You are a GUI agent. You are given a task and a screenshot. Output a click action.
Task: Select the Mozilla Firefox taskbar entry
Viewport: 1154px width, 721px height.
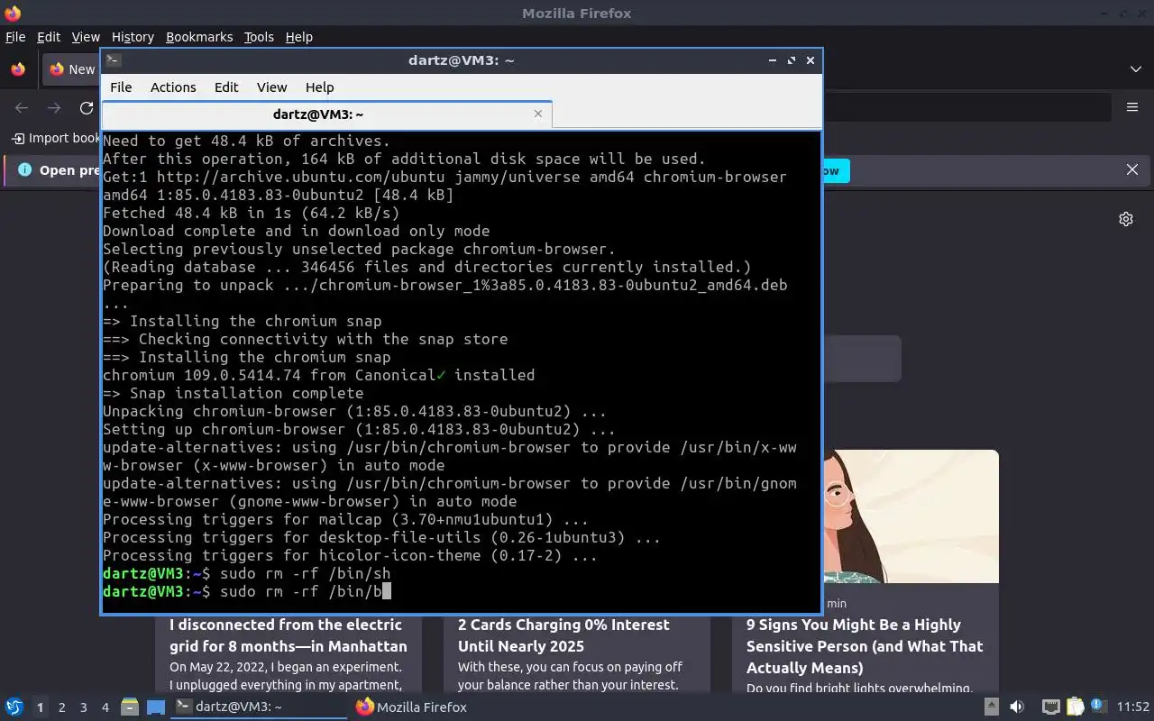411,707
